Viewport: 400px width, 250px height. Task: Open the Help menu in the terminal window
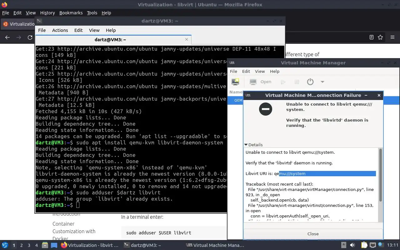(x=111, y=30)
